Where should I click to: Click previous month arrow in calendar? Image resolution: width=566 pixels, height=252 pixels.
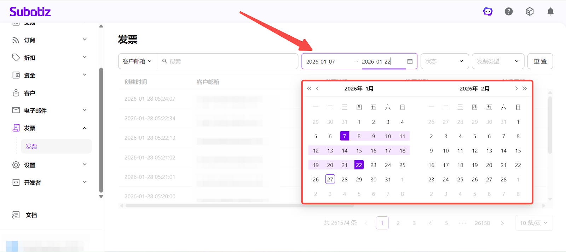[317, 89]
